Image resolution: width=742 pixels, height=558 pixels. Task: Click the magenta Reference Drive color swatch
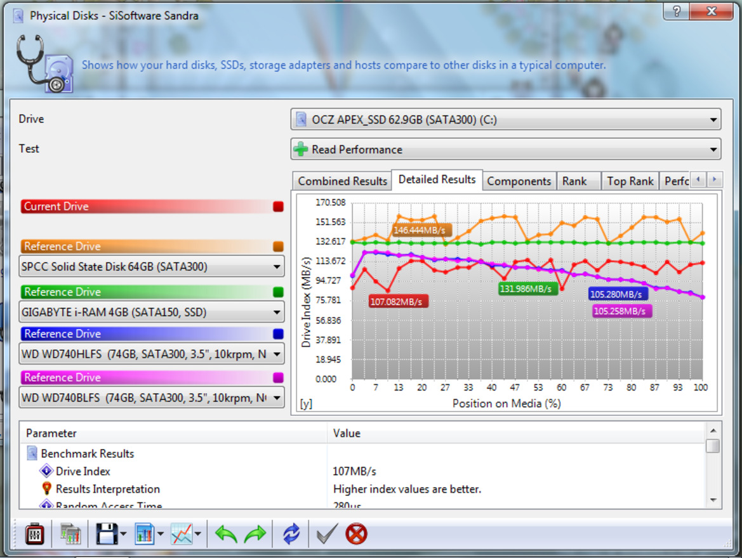click(x=278, y=377)
